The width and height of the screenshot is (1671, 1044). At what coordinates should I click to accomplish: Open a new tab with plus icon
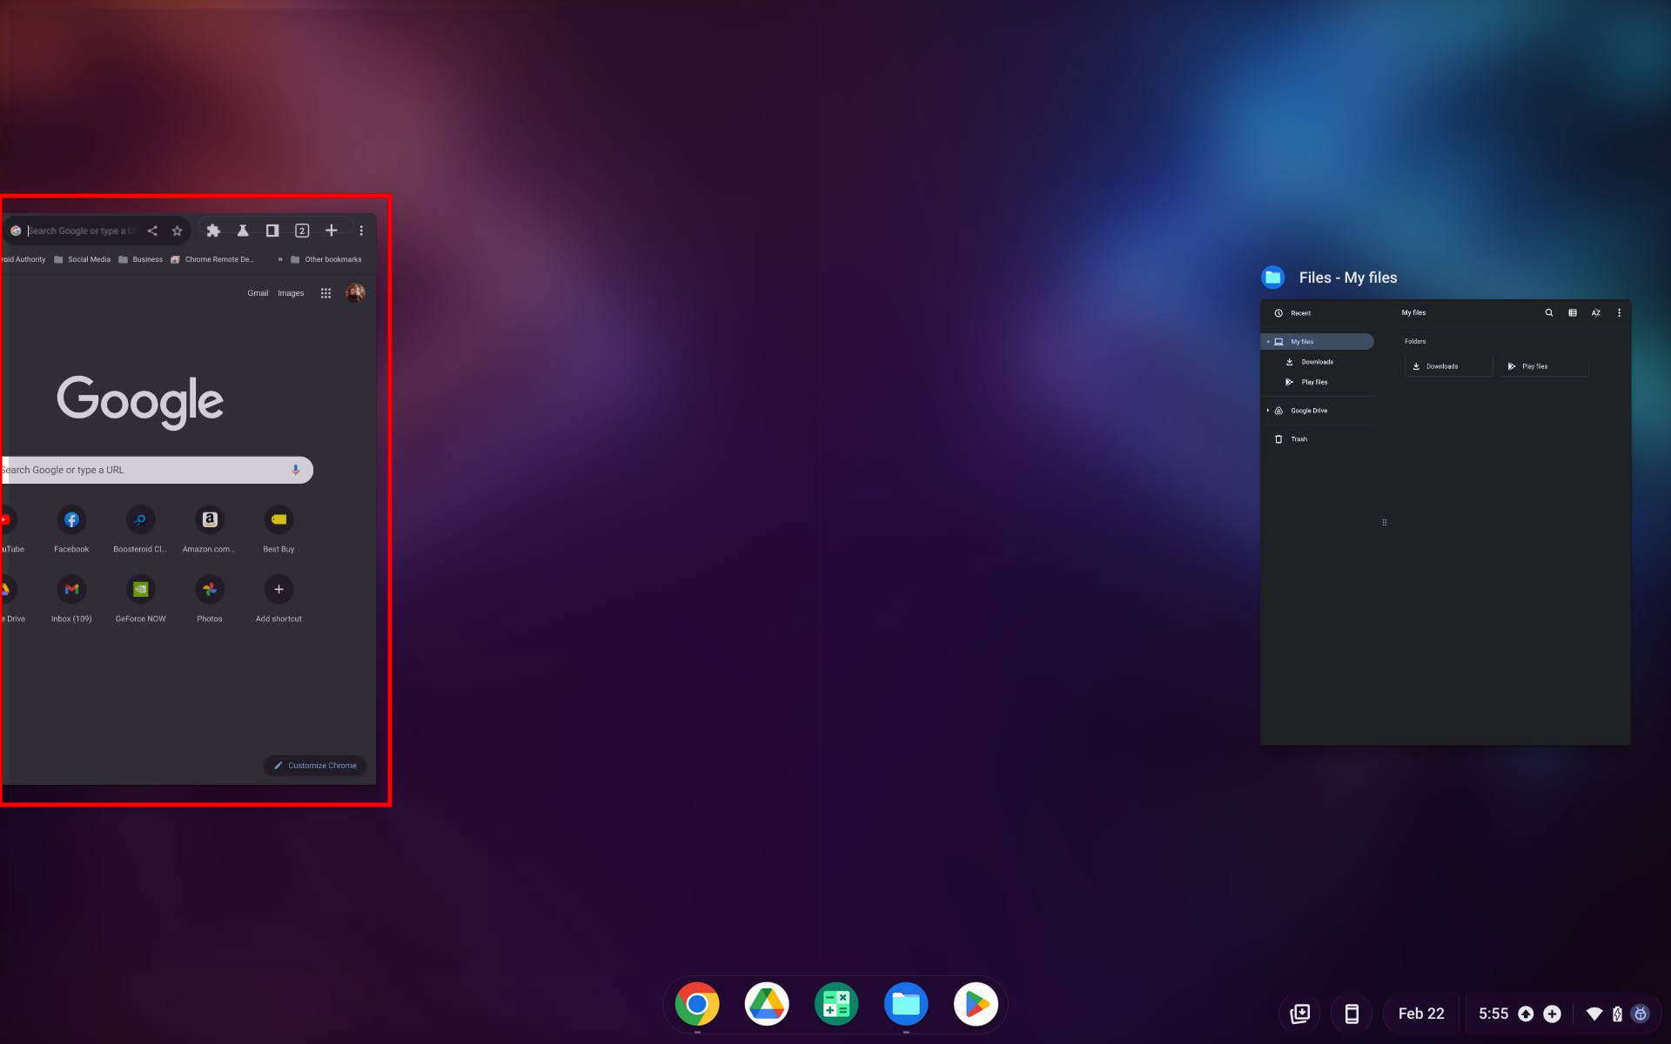tap(332, 231)
